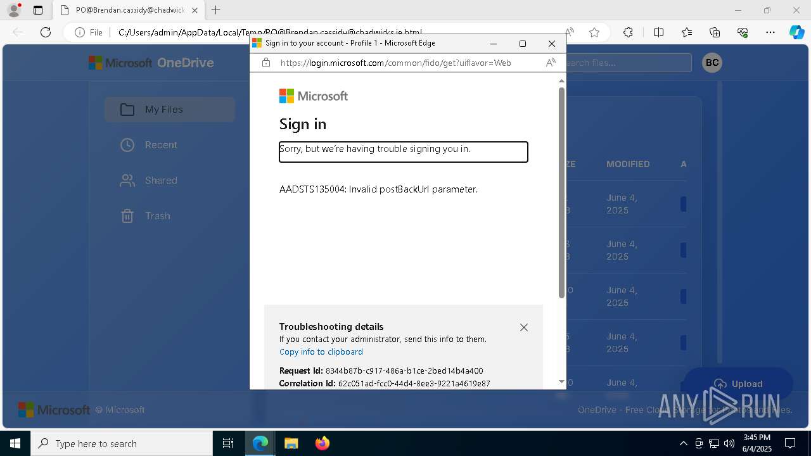Open the notification center icon

click(x=791, y=443)
